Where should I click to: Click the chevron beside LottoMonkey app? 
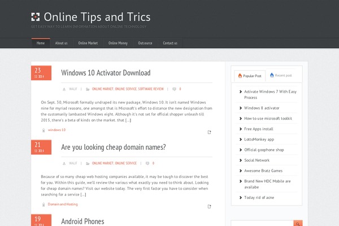(241, 140)
